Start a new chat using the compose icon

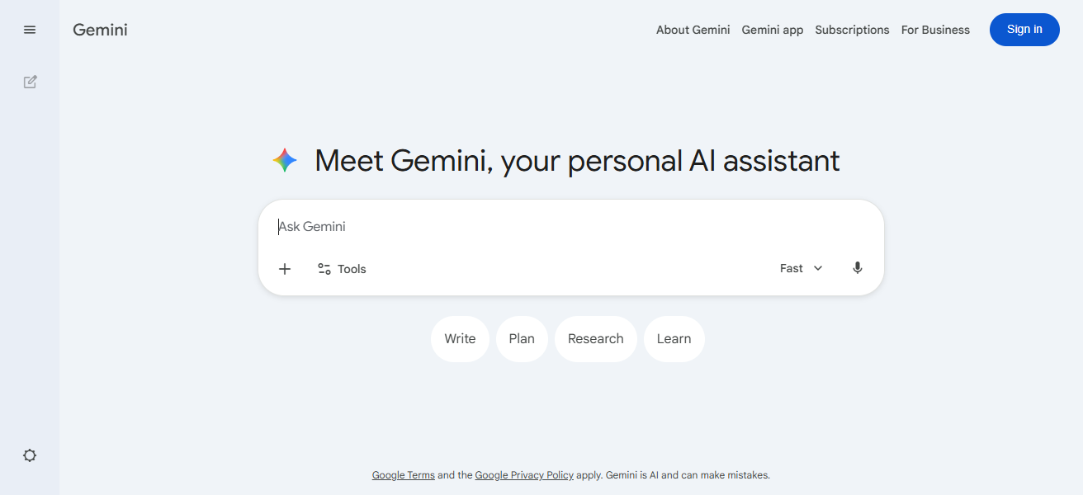30,82
